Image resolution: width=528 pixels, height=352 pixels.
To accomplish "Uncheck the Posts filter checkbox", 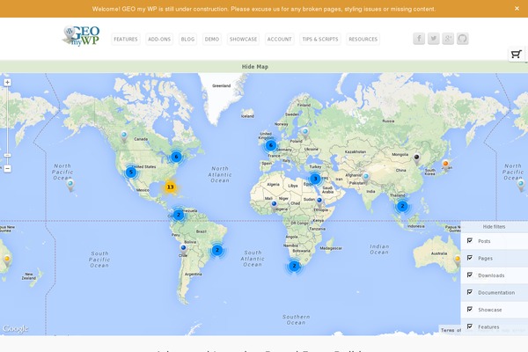I will coord(470,241).
